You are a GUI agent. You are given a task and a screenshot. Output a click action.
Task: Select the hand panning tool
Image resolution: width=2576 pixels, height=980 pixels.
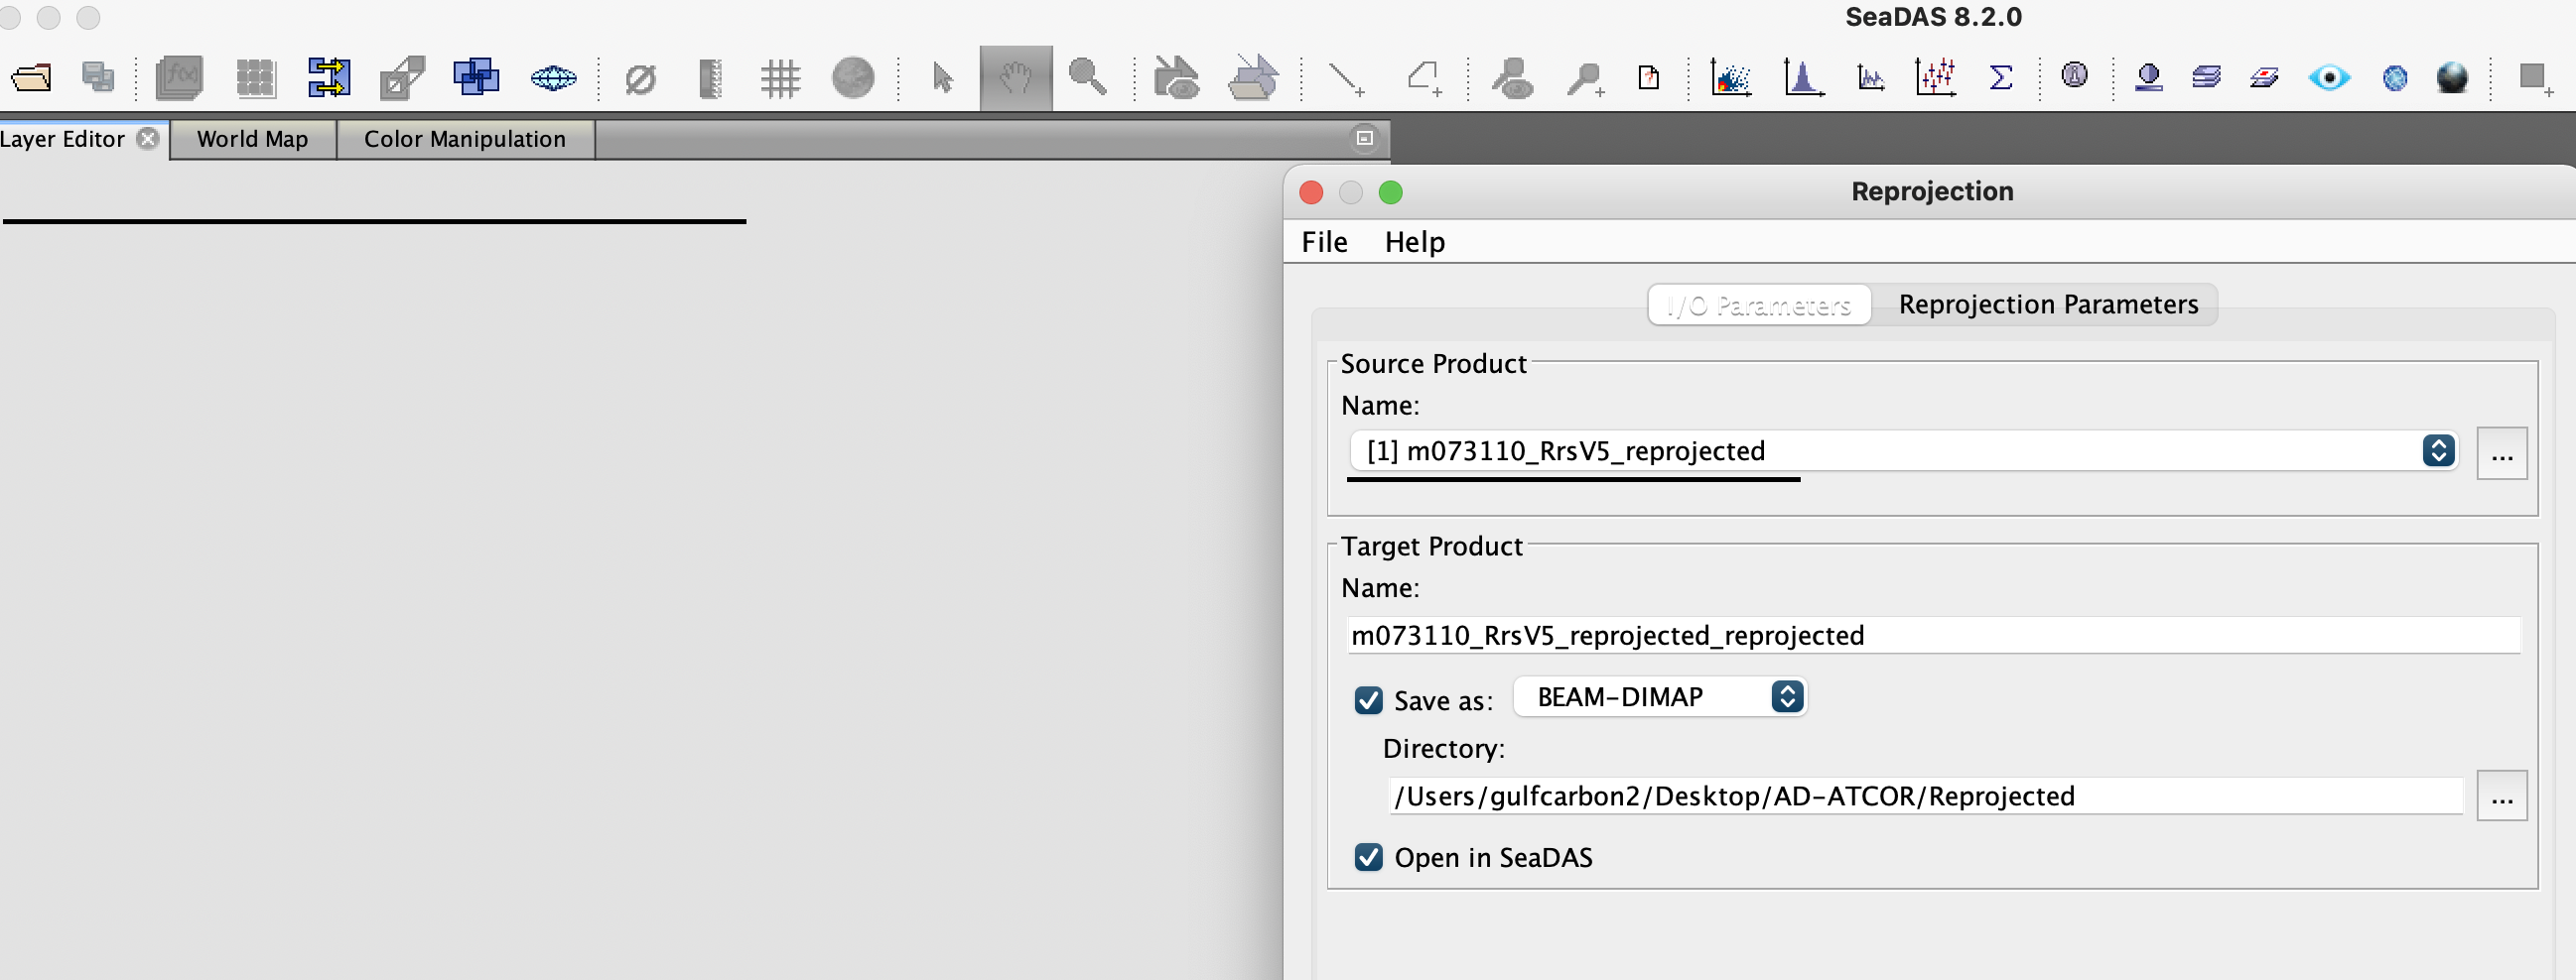(x=1016, y=78)
